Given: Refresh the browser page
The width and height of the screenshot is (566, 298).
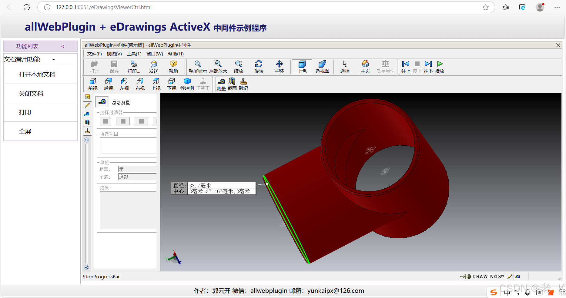Looking at the screenshot, I should (27, 7).
